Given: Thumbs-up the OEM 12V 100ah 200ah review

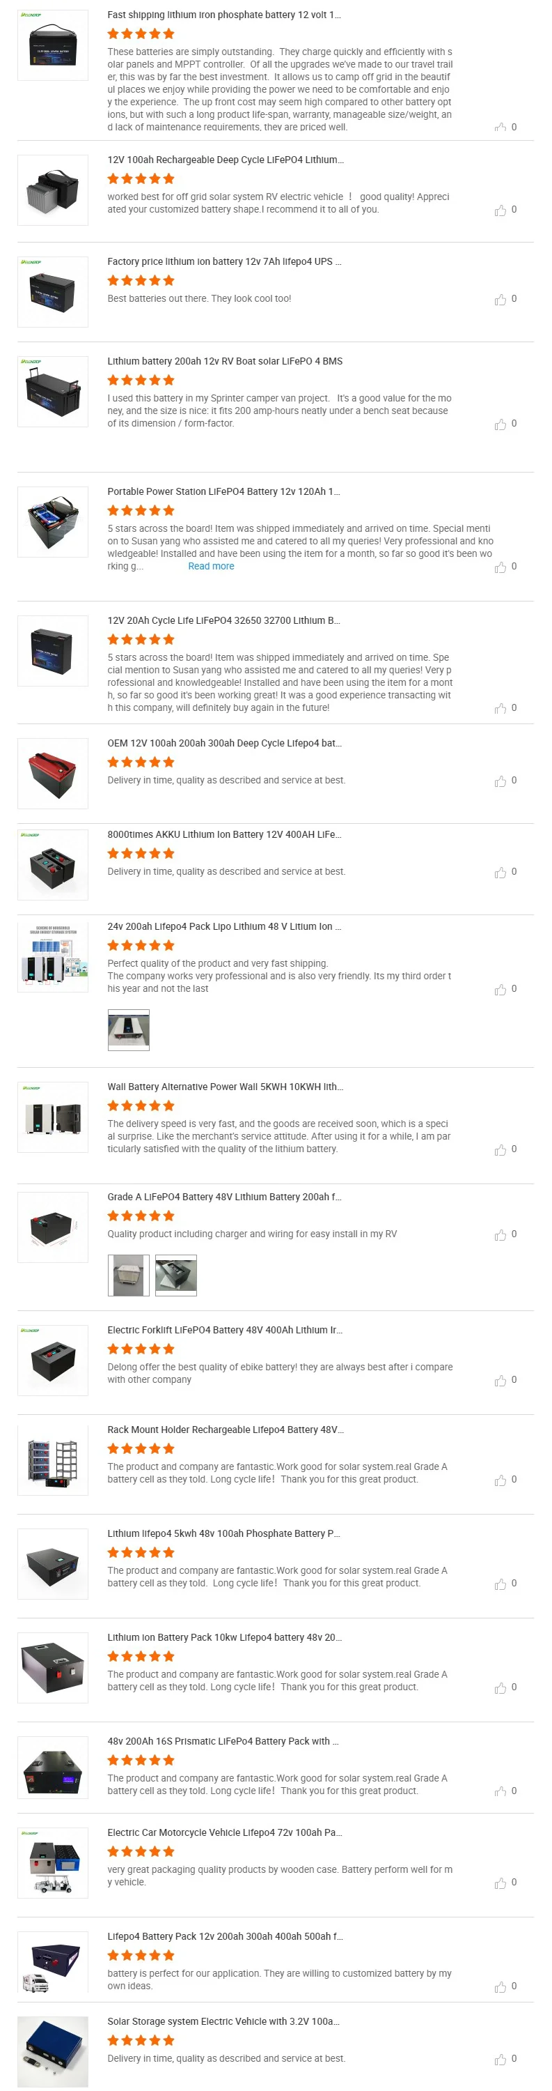Looking at the screenshot, I should (x=500, y=781).
